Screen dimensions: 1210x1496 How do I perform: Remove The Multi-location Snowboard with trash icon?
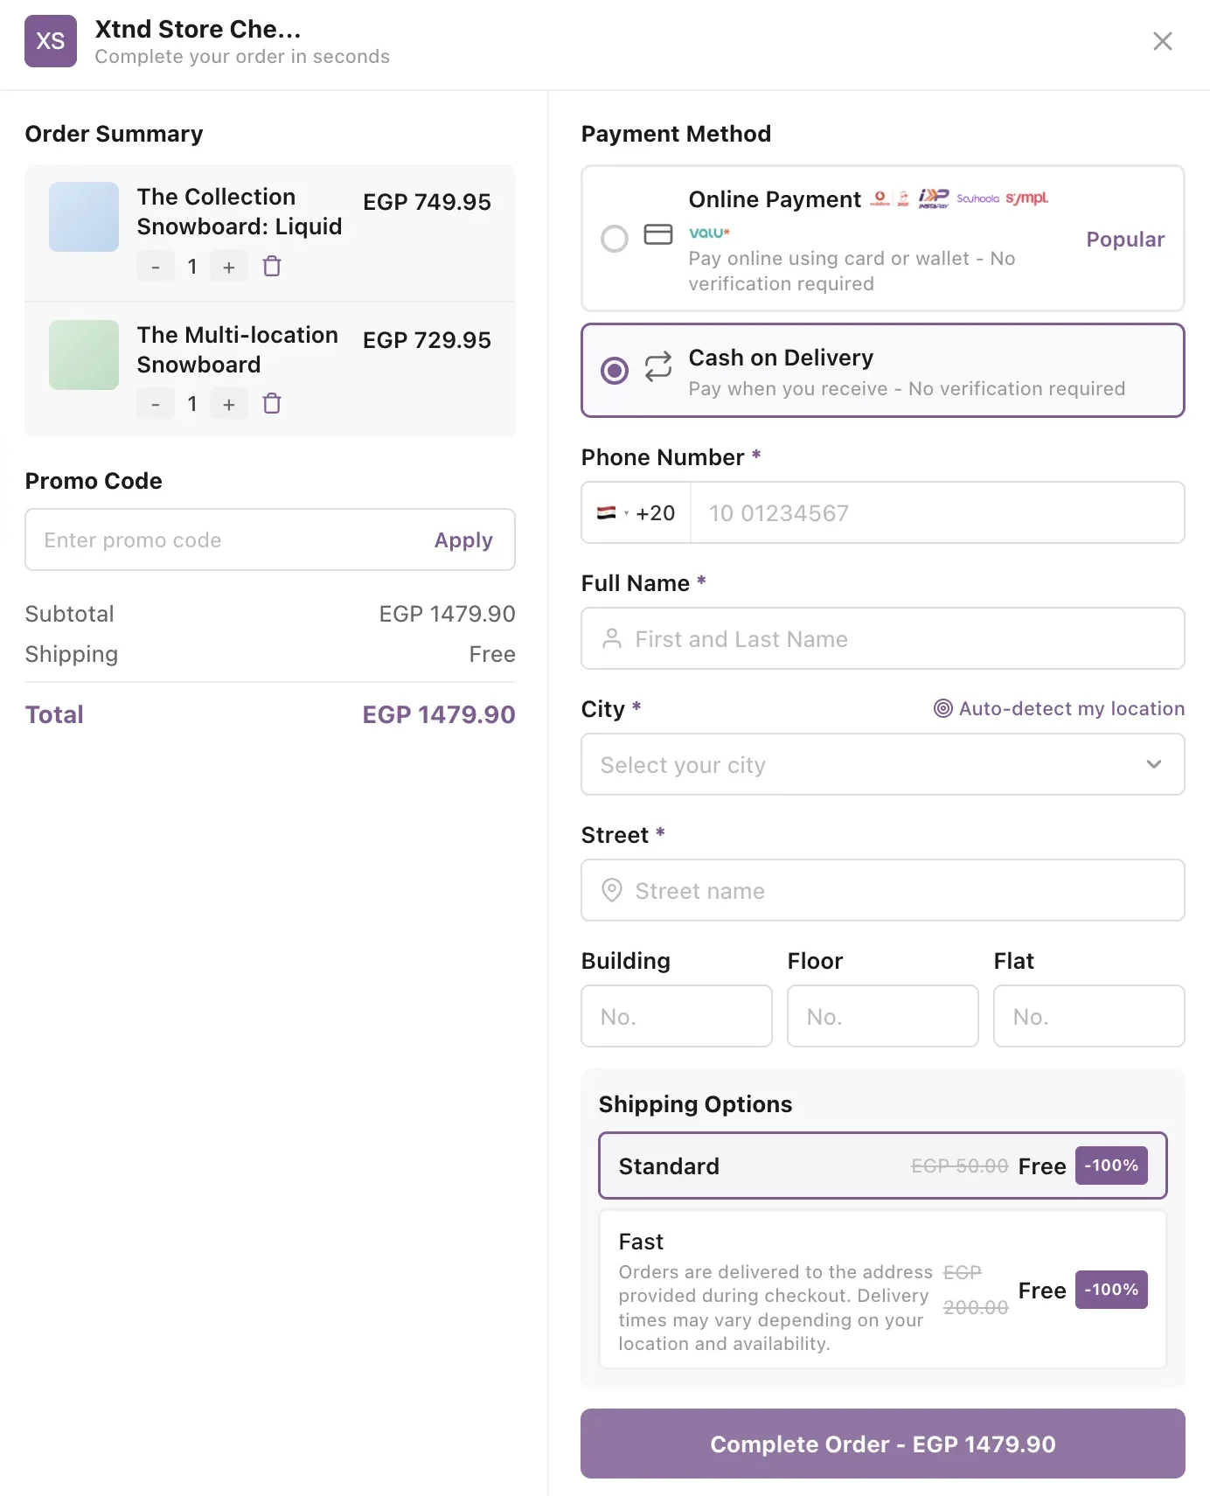pyautogui.click(x=272, y=403)
